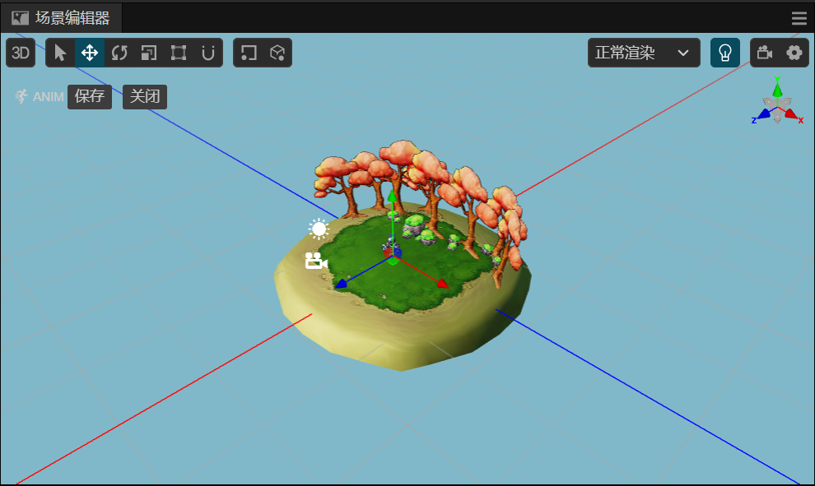
Task: Click the 关闭 button
Action: pyautogui.click(x=145, y=96)
